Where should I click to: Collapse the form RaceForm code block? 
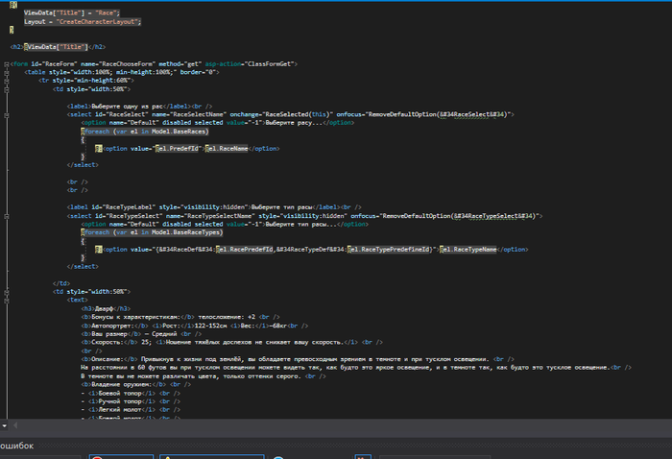coord(6,63)
